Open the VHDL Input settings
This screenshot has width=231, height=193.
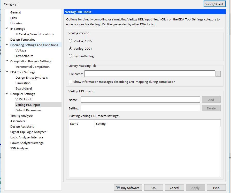[23, 99]
